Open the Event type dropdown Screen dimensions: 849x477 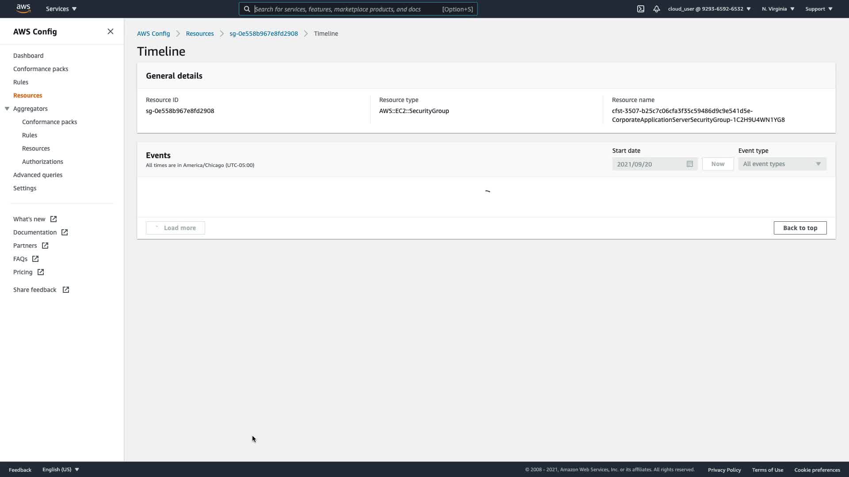point(782,164)
